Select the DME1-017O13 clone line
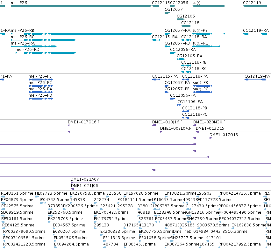The image size is (271, 249). click(x=240, y=138)
